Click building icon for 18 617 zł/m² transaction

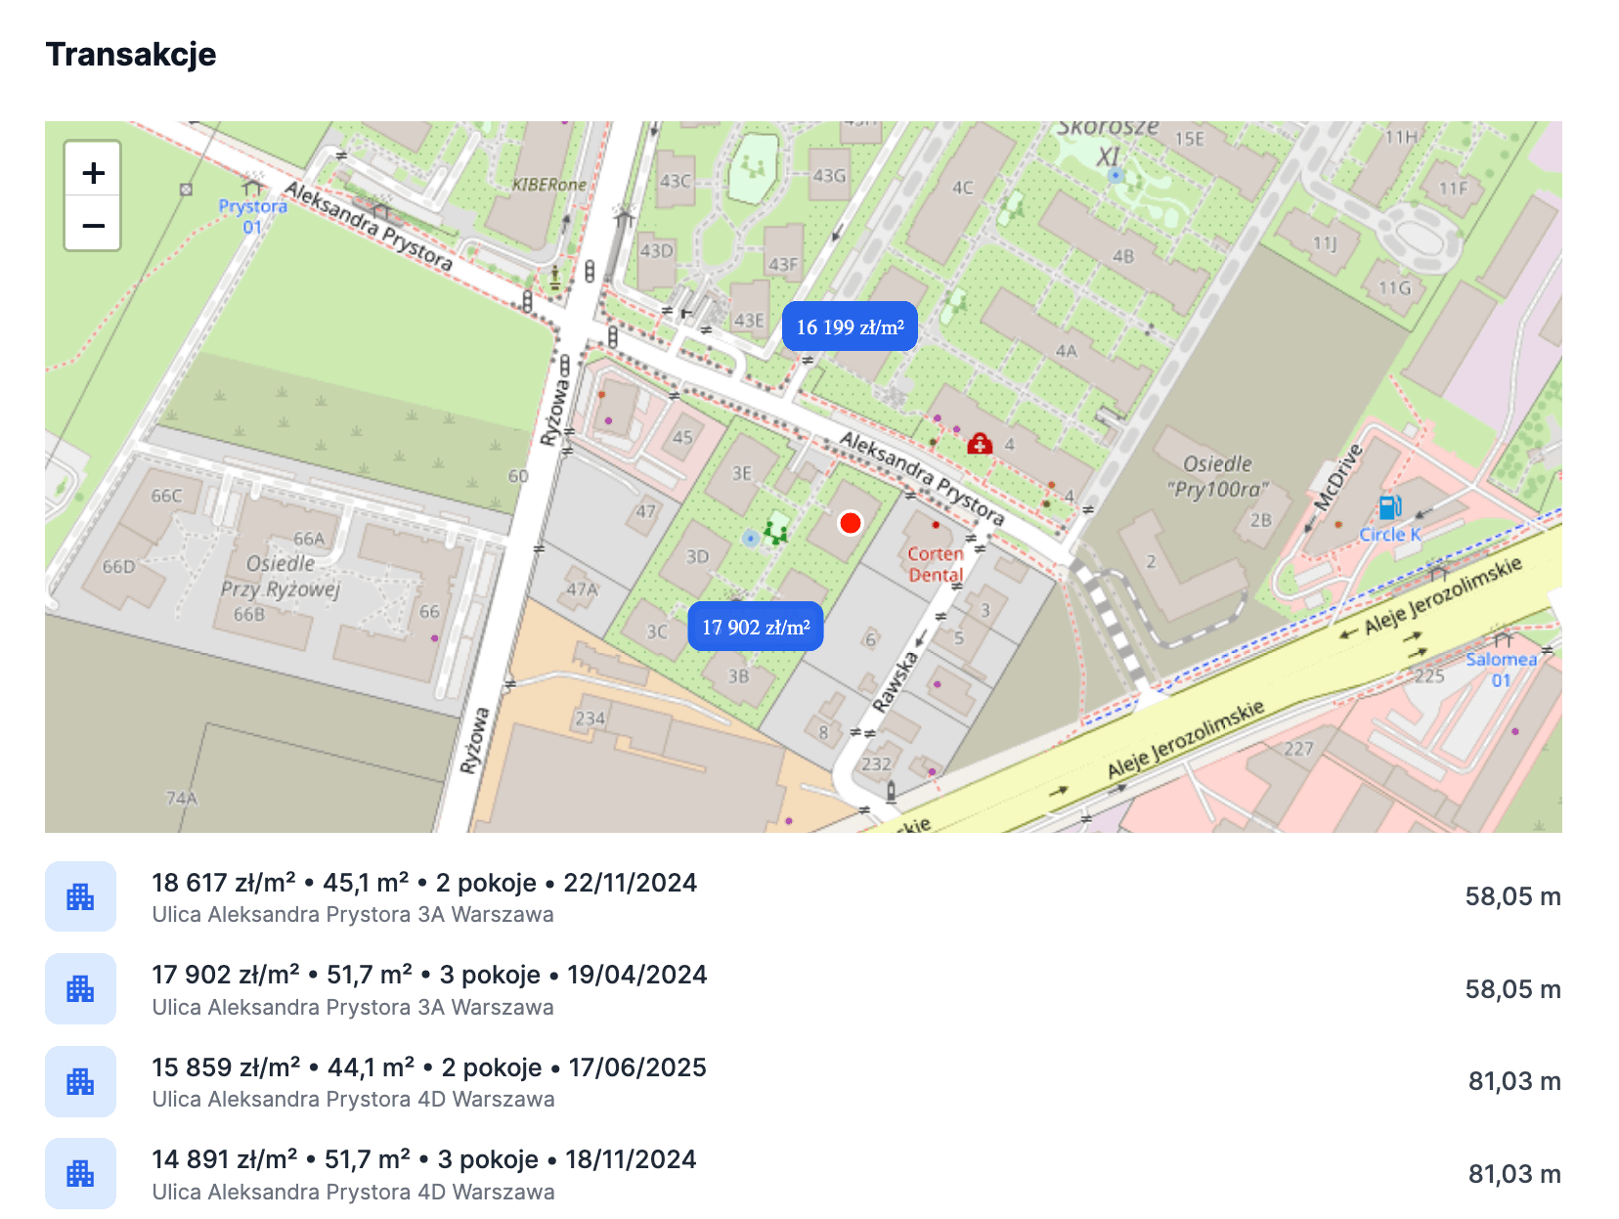pyautogui.click(x=80, y=896)
